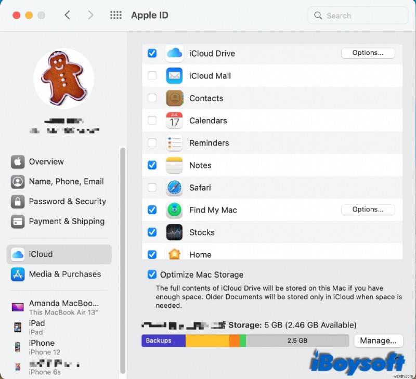Open iCloud Drive Options
Viewport: 416px width, 379px height.
click(x=368, y=53)
